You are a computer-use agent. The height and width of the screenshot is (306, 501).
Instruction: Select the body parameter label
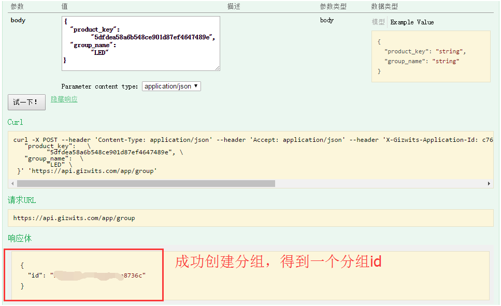pyautogui.click(x=18, y=20)
